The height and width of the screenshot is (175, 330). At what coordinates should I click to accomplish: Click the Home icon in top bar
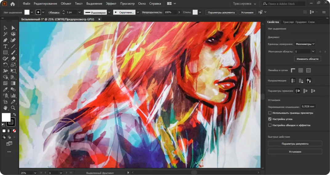tap(13, 4)
